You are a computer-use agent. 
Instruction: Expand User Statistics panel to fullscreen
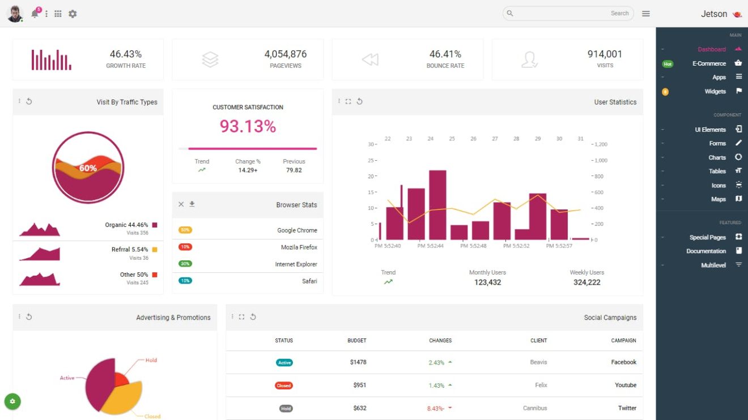click(349, 101)
